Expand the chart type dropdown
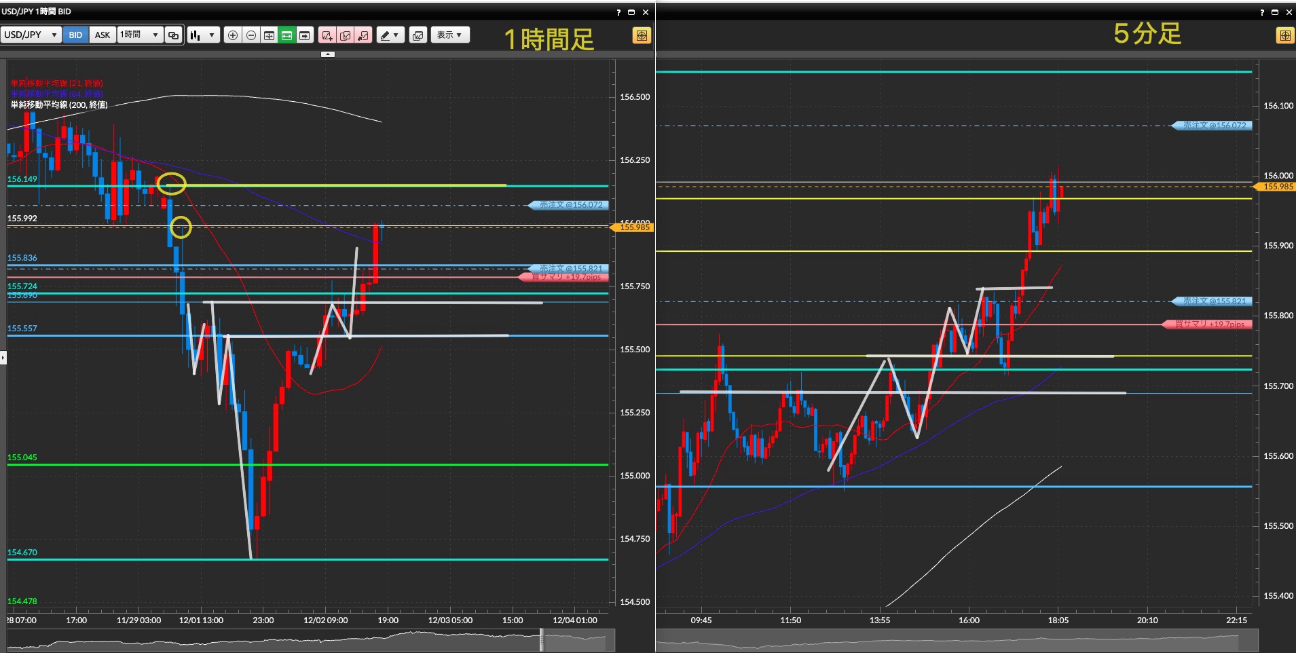Image resolution: width=1296 pixels, height=653 pixels. [x=202, y=35]
